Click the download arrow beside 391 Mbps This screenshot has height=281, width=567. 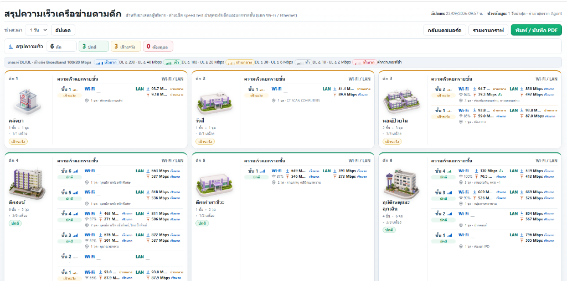tap(335, 171)
